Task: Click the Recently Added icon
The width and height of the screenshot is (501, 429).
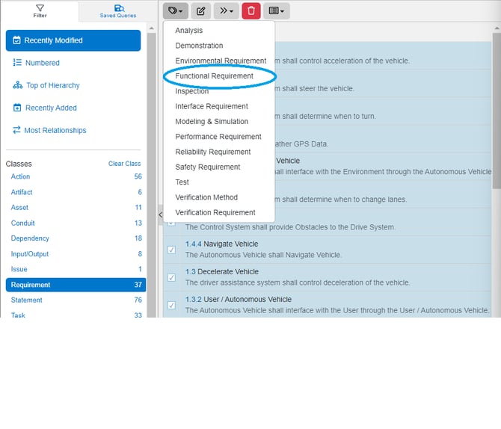Action: (x=17, y=108)
